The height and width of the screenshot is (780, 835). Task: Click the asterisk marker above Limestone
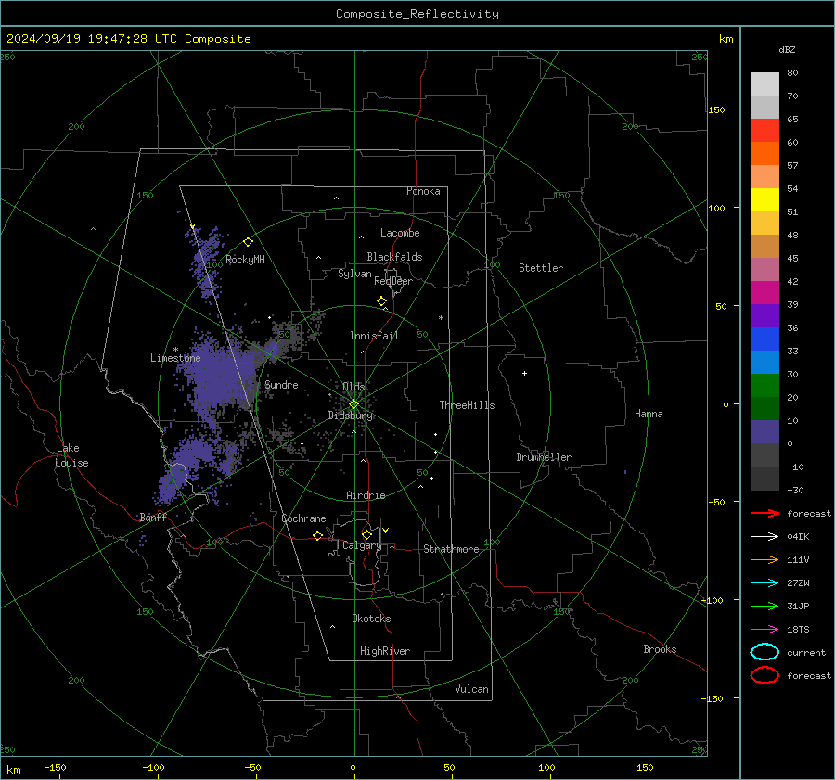pos(175,350)
